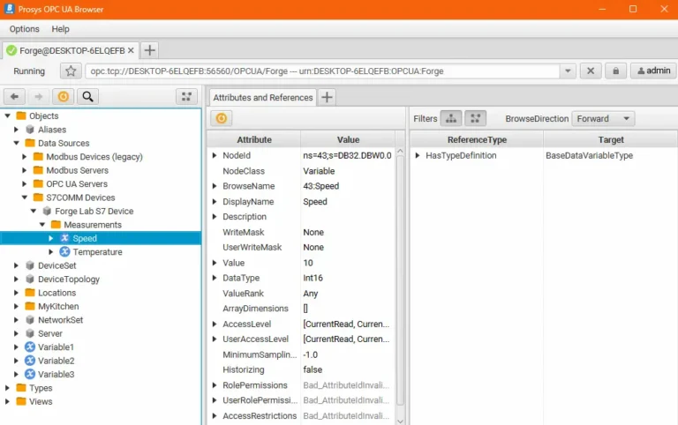
Task: Close the Forge@DESKTOP-6ELQEFB connection tab
Action: [x=131, y=50]
